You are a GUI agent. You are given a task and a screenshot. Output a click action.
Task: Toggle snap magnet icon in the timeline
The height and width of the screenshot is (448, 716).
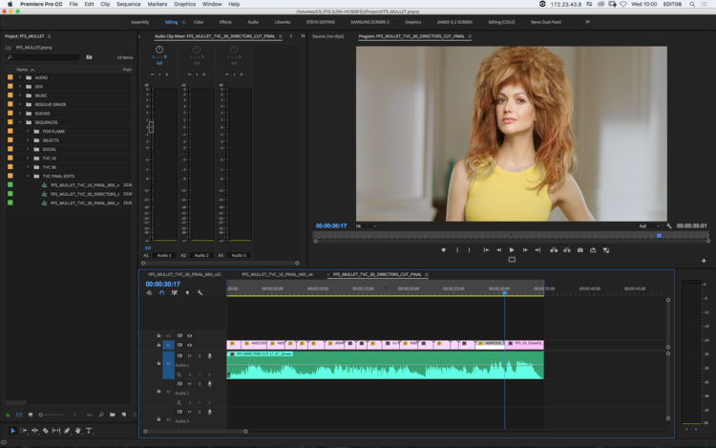[161, 293]
